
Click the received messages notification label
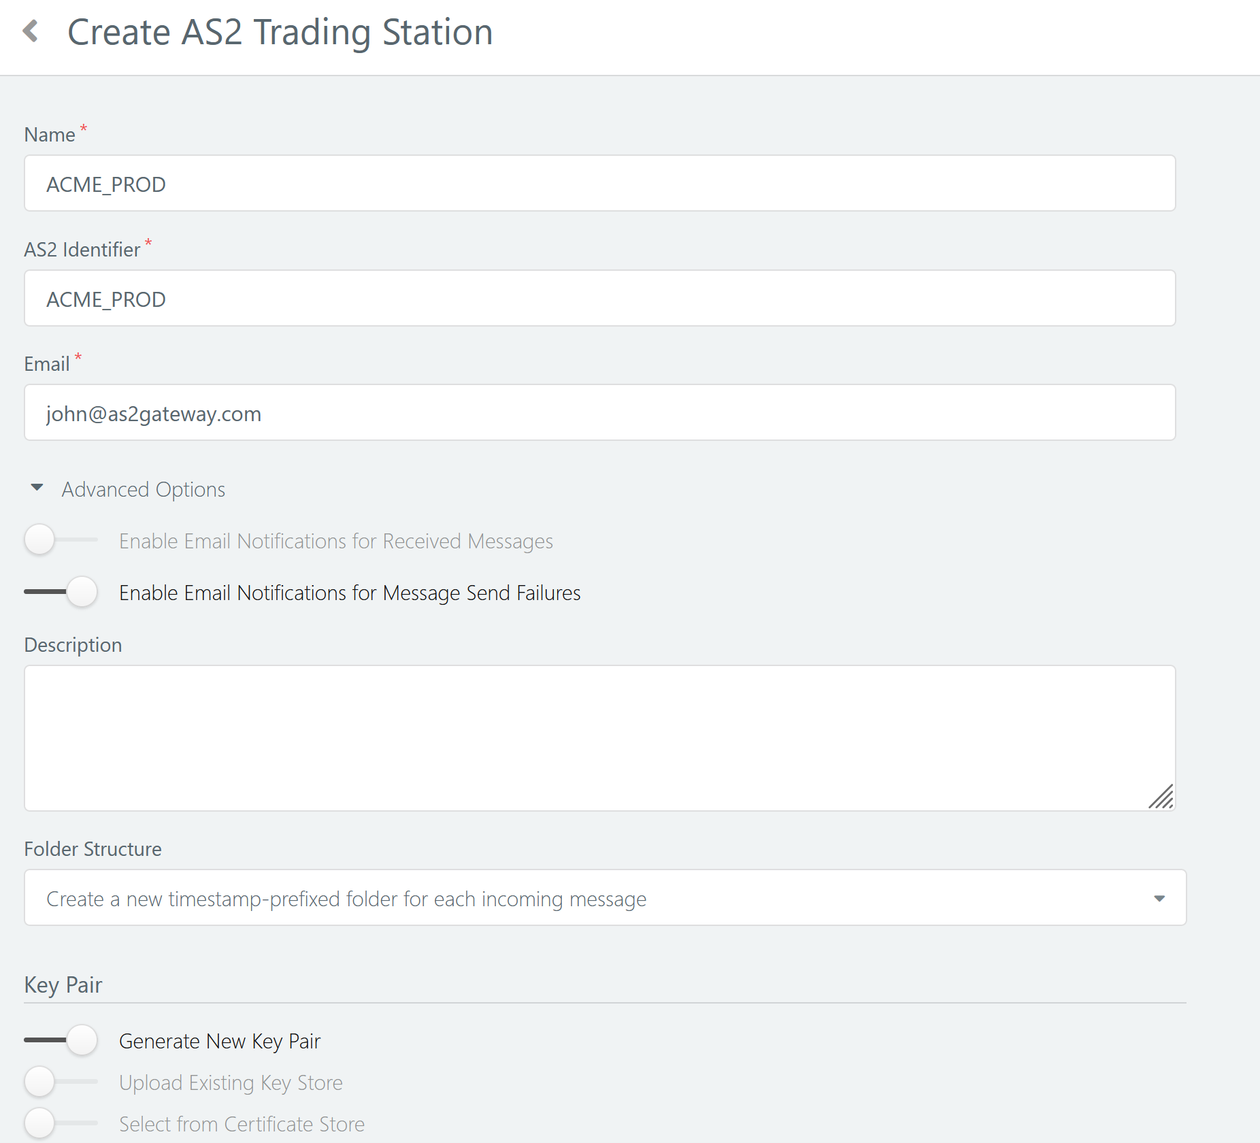(336, 541)
